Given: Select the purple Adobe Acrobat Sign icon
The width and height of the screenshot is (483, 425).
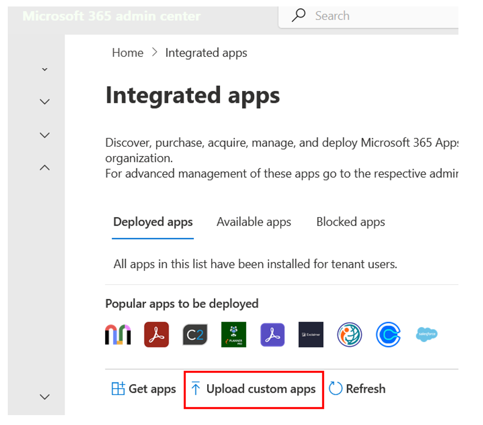Looking at the screenshot, I should coord(273,335).
